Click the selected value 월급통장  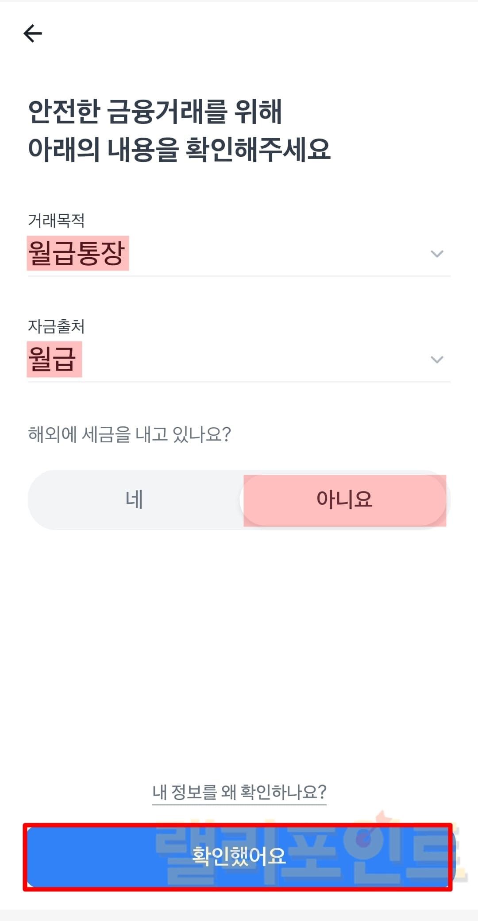coord(77,253)
